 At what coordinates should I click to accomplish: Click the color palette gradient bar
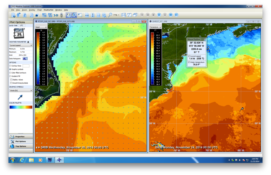[x=21, y=107]
